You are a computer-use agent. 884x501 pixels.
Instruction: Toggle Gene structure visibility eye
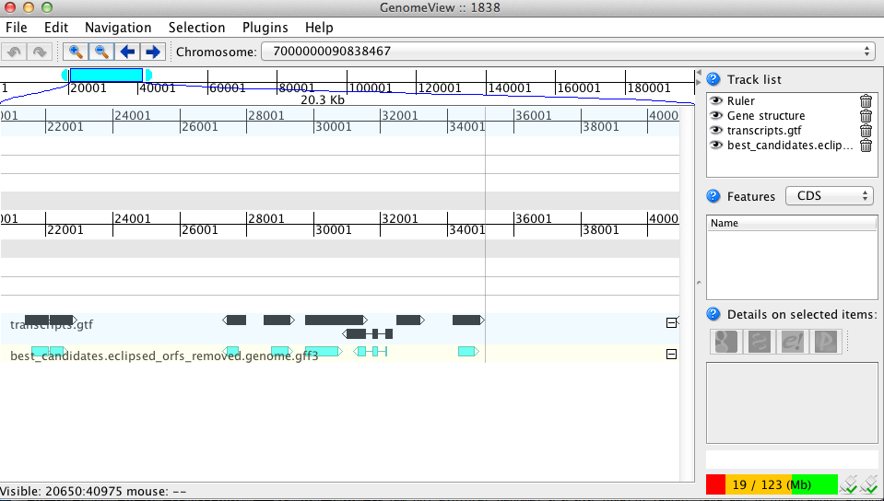click(716, 115)
